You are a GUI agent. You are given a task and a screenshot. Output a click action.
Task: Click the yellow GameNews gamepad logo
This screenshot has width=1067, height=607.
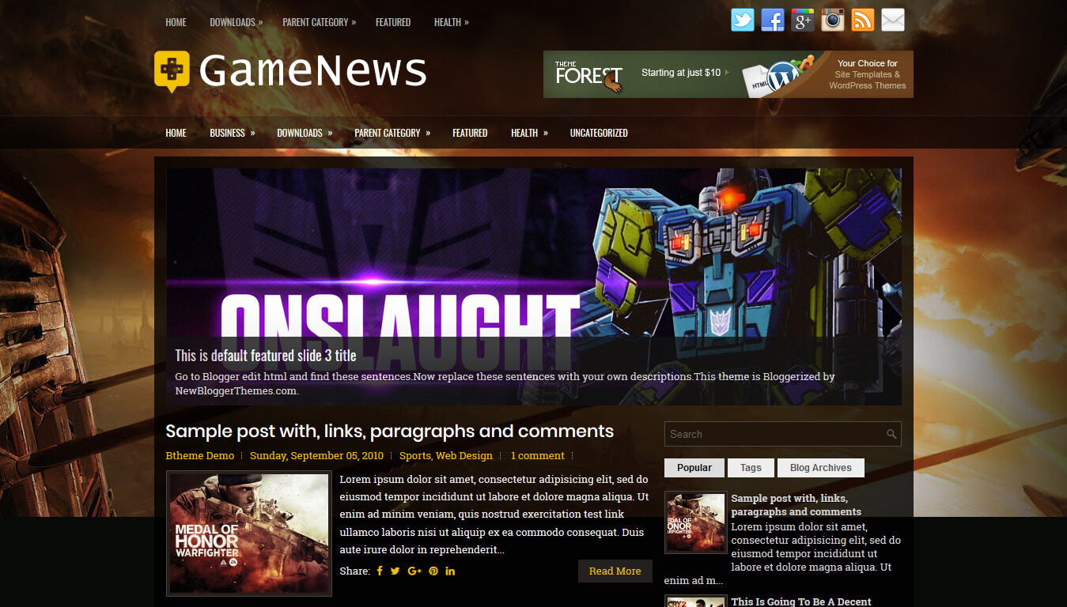172,71
